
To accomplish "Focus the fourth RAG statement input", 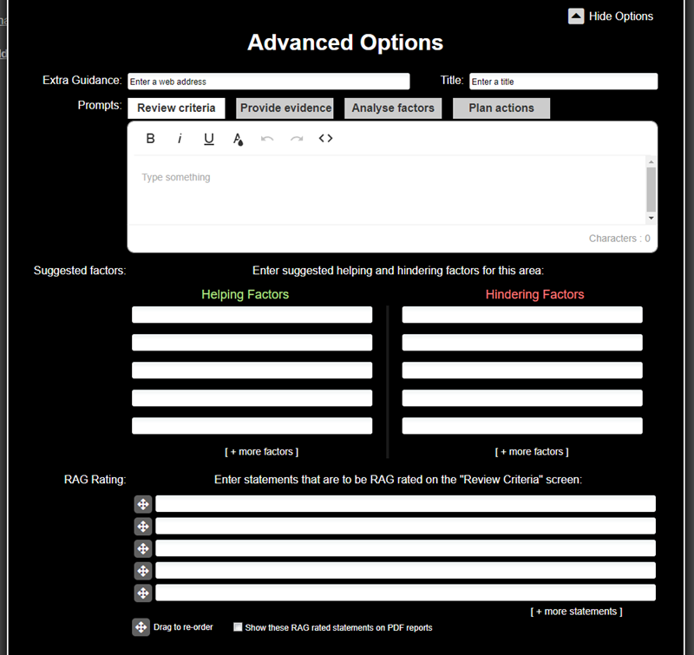I will tap(405, 571).
